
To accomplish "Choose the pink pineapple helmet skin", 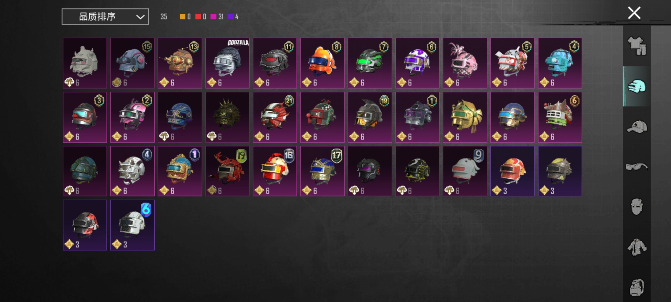I will pyautogui.click(x=465, y=63).
